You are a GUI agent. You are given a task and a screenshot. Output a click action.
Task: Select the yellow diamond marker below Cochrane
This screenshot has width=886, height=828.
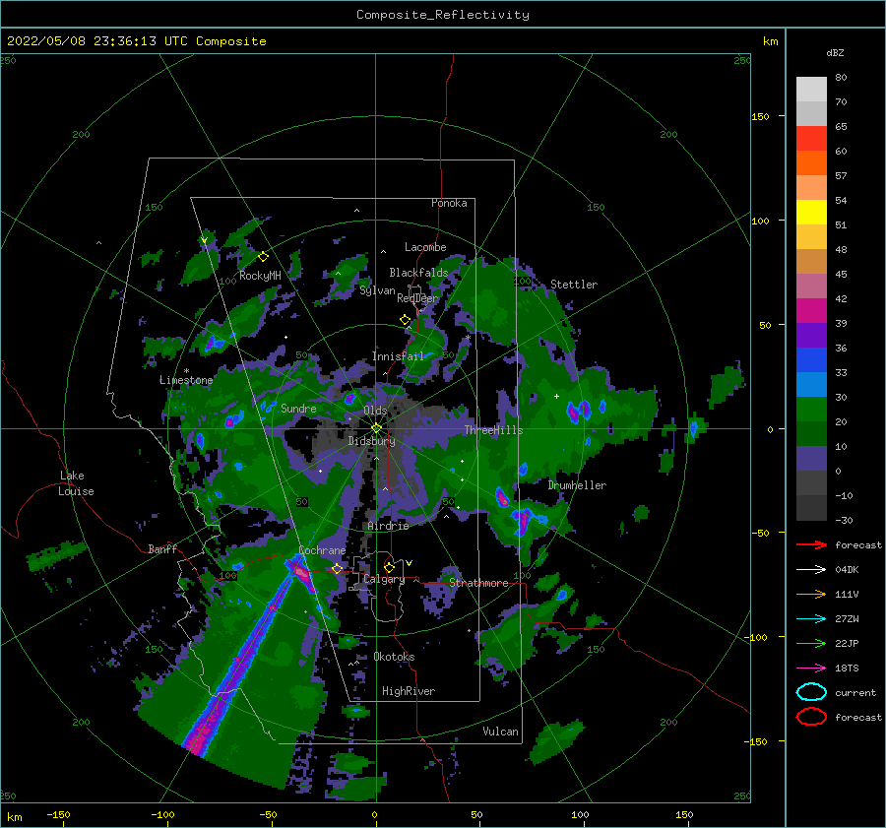pyautogui.click(x=338, y=568)
